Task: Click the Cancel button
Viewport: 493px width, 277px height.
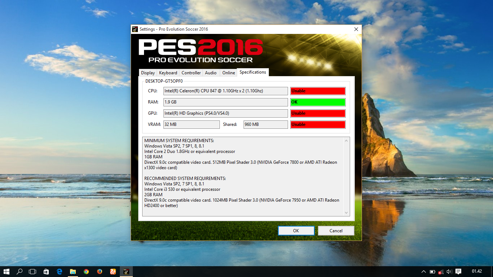Action: click(336, 231)
